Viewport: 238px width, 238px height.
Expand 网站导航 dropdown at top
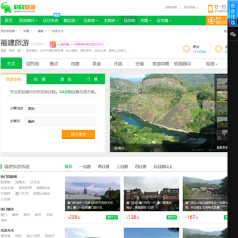coord(191,7)
